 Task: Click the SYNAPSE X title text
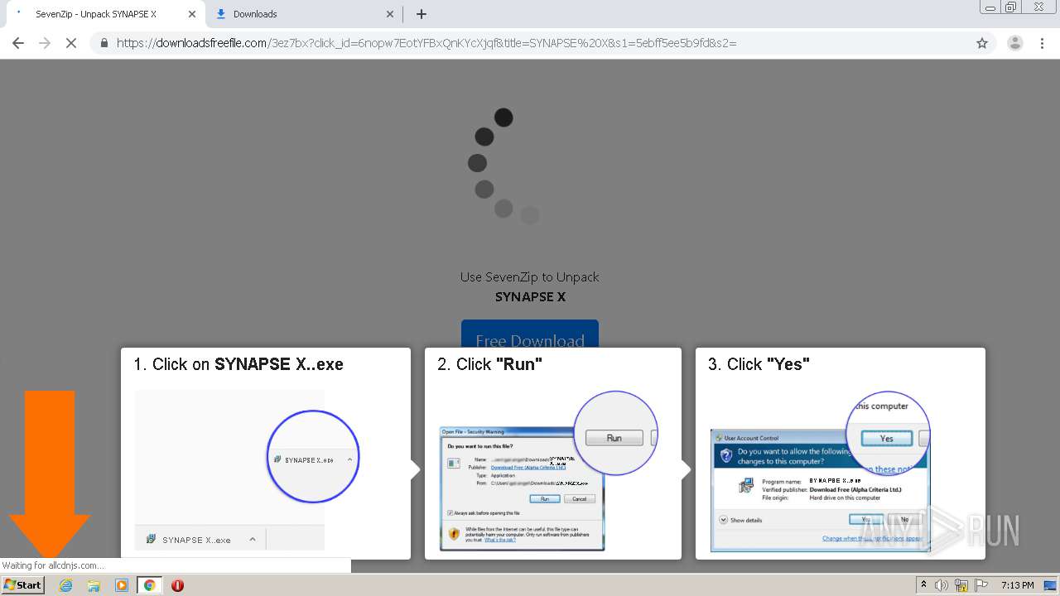(530, 297)
